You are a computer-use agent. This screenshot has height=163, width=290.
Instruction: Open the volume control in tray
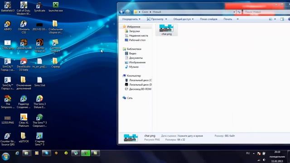coord(264,160)
